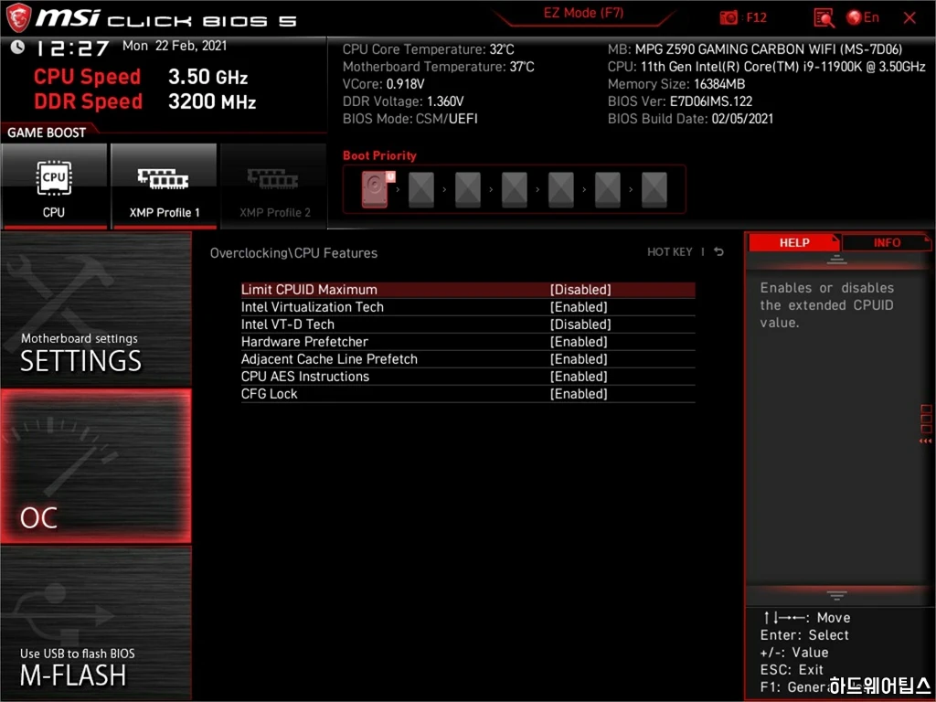Toggle the CPU Game Boost button

click(54, 186)
